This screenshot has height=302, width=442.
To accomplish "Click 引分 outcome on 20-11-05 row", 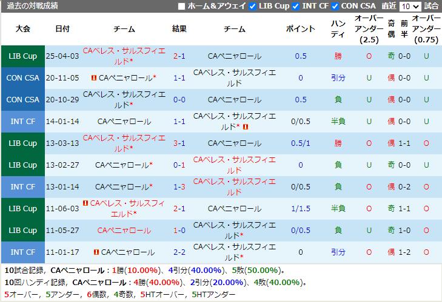I will [x=338, y=77].
